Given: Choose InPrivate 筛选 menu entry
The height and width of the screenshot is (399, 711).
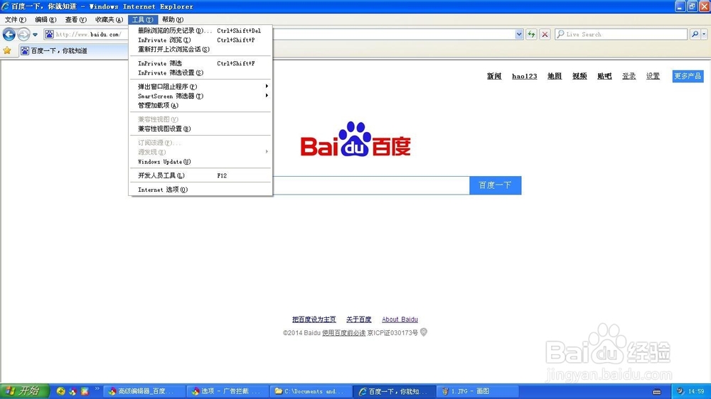Looking at the screenshot, I should (x=200, y=63).
